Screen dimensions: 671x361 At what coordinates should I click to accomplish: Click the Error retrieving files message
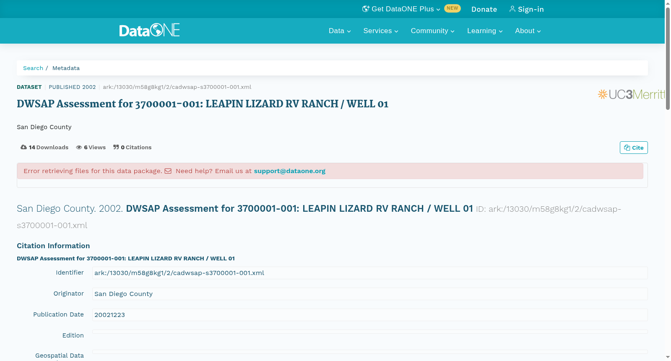tap(93, 171)
